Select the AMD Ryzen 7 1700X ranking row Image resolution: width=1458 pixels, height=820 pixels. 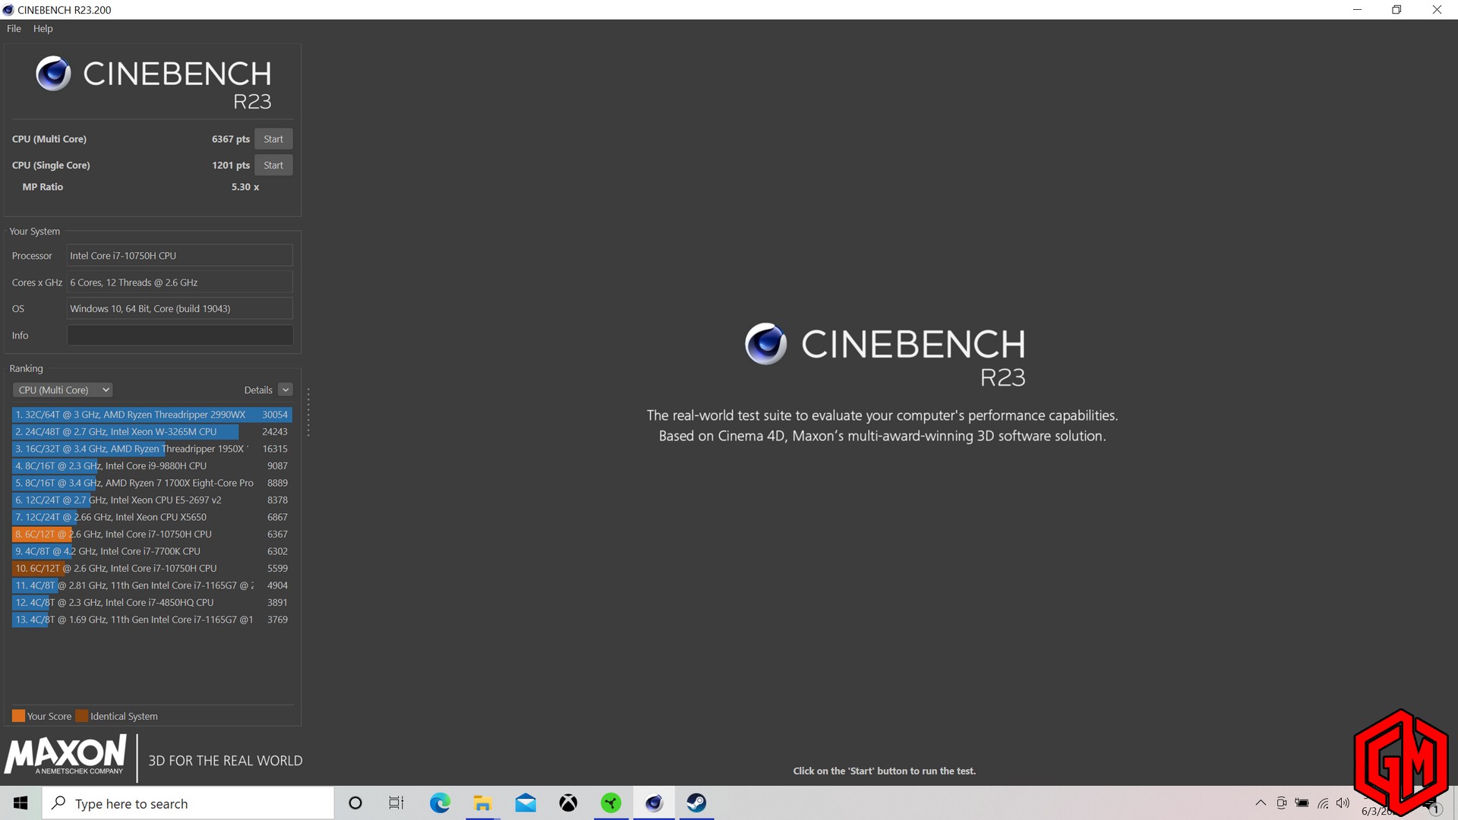tap(152, 483)
